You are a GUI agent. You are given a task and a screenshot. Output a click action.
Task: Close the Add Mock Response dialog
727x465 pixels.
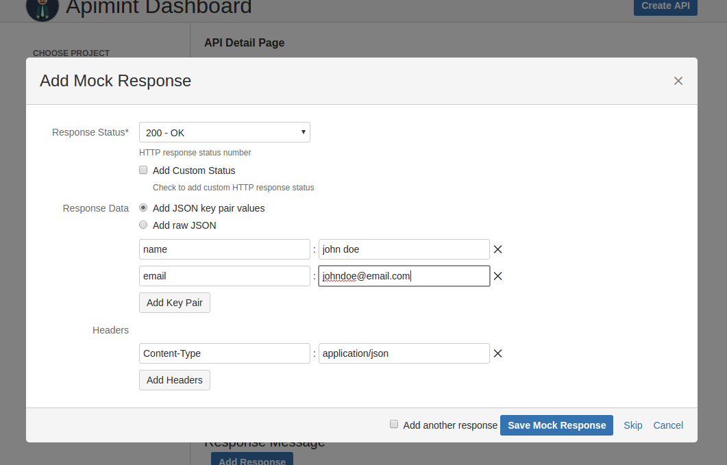[678, 81]
